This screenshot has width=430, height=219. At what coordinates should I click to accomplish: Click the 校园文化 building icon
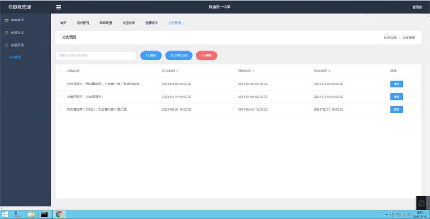[6, 33]
